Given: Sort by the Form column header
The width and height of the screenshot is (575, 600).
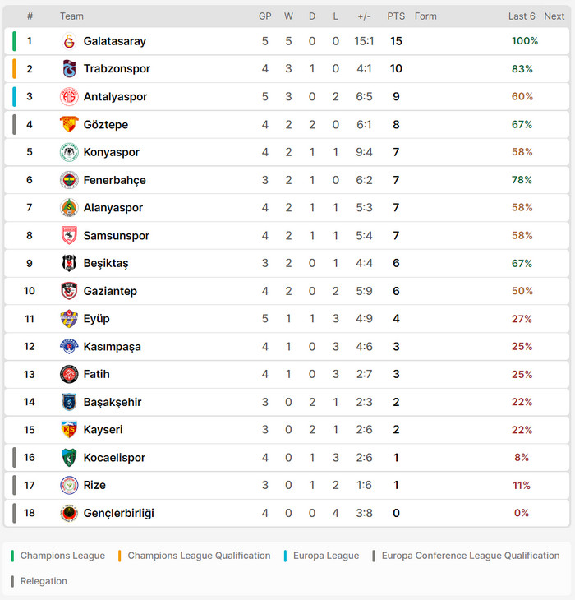Looking at the screenshot, I should [x=425, y=16].
